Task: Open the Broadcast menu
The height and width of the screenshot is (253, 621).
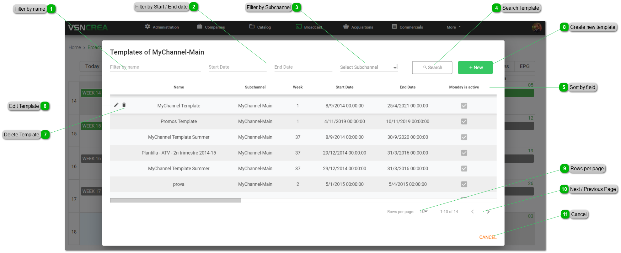Action: [309, 27]
